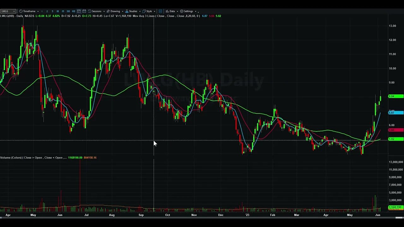Open the Studies menu
This screenshot has height=227, width=404.
point(133,11)
